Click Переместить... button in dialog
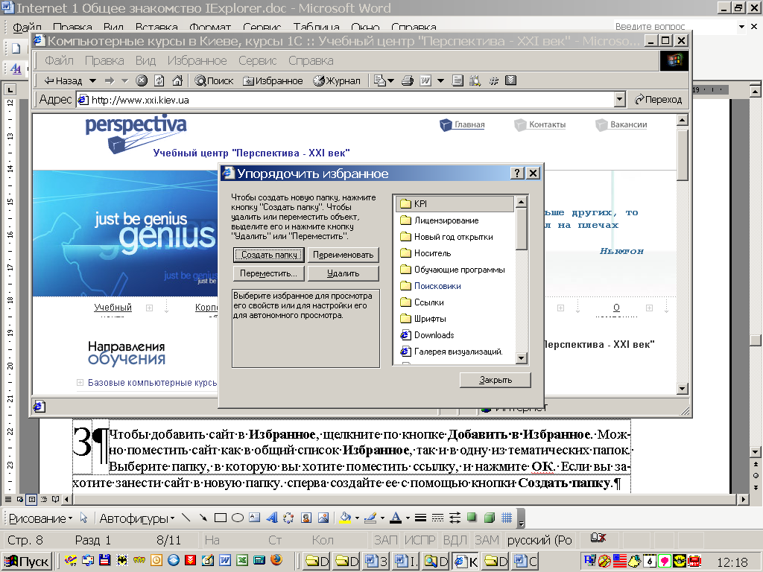This screenshot has width=763, height=572. pyautogui.click(x=268, y=273)
